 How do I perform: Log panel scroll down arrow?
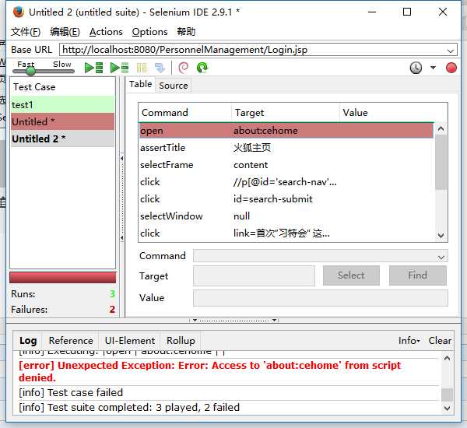click(x=447, y=408)
